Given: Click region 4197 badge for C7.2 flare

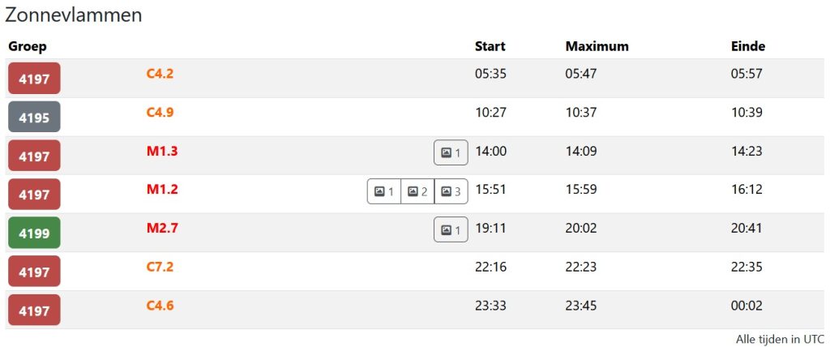Looking at the screenshot, I should 34,272.
